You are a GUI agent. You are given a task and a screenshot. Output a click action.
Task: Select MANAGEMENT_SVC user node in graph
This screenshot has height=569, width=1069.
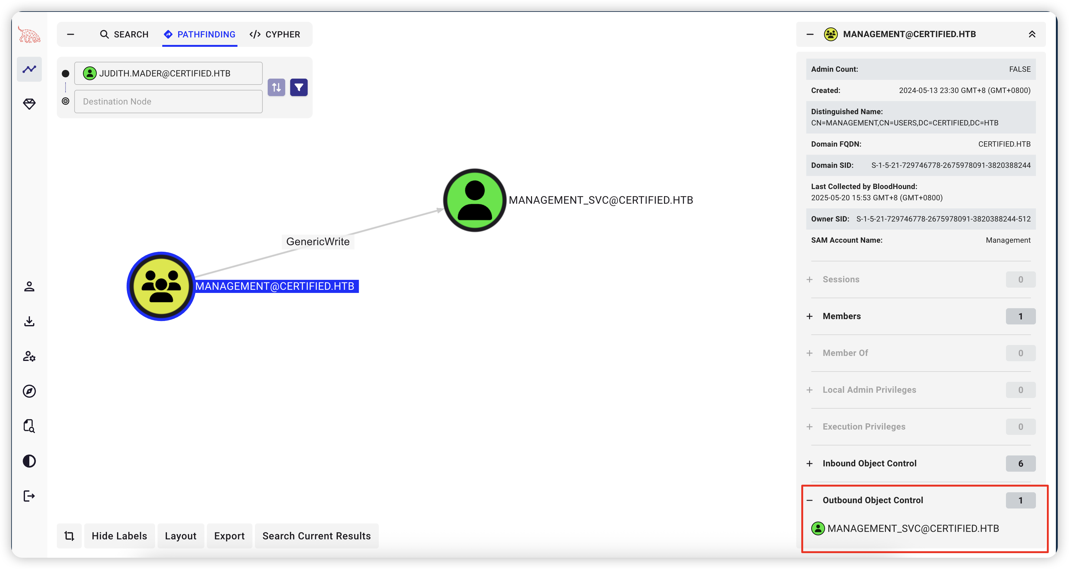475,200
